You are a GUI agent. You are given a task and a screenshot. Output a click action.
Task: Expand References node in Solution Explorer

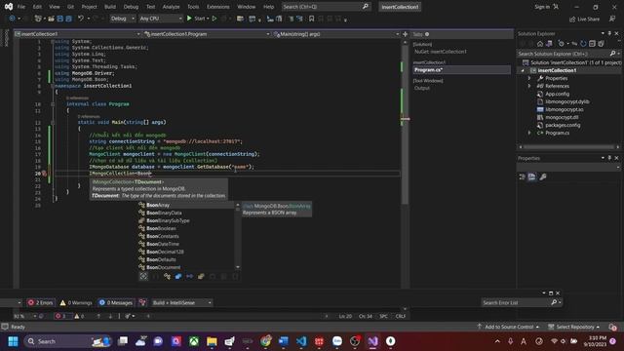(529, 86)
